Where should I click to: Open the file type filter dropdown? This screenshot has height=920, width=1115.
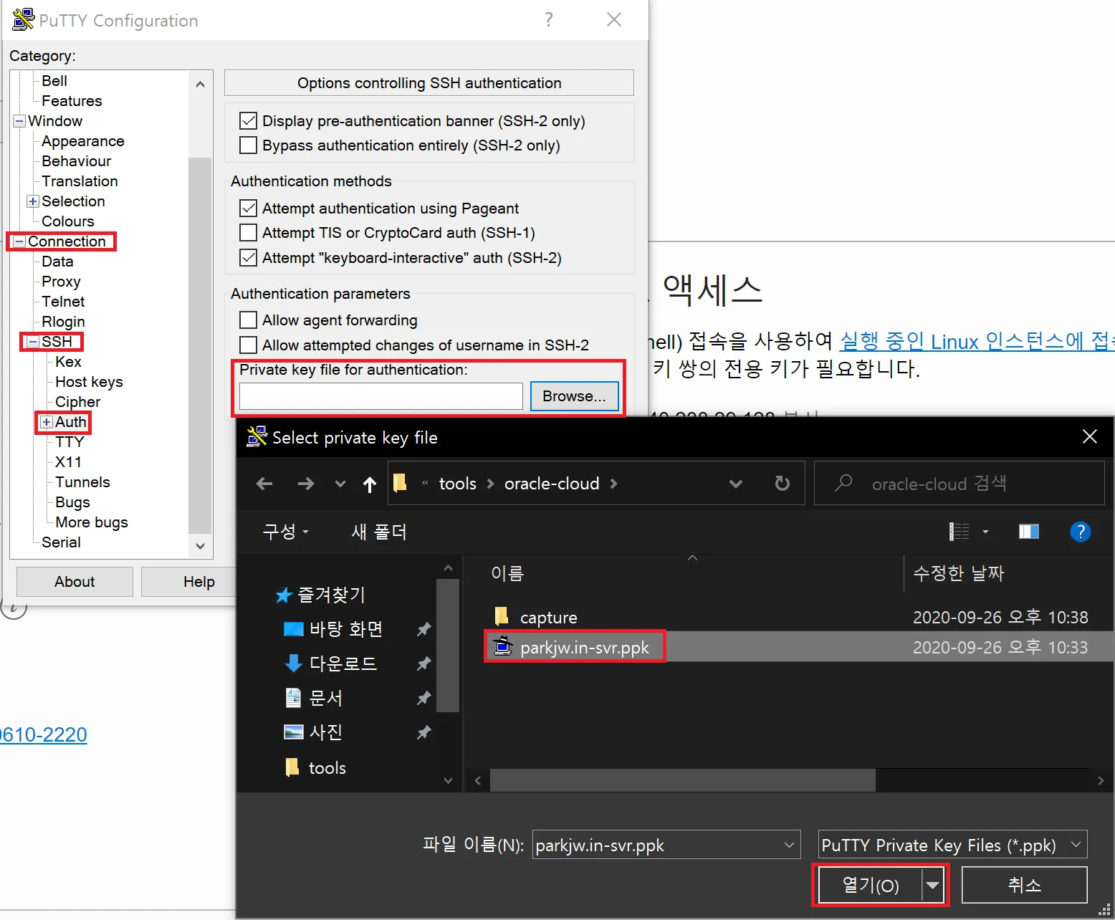[x=1076, y=845]
